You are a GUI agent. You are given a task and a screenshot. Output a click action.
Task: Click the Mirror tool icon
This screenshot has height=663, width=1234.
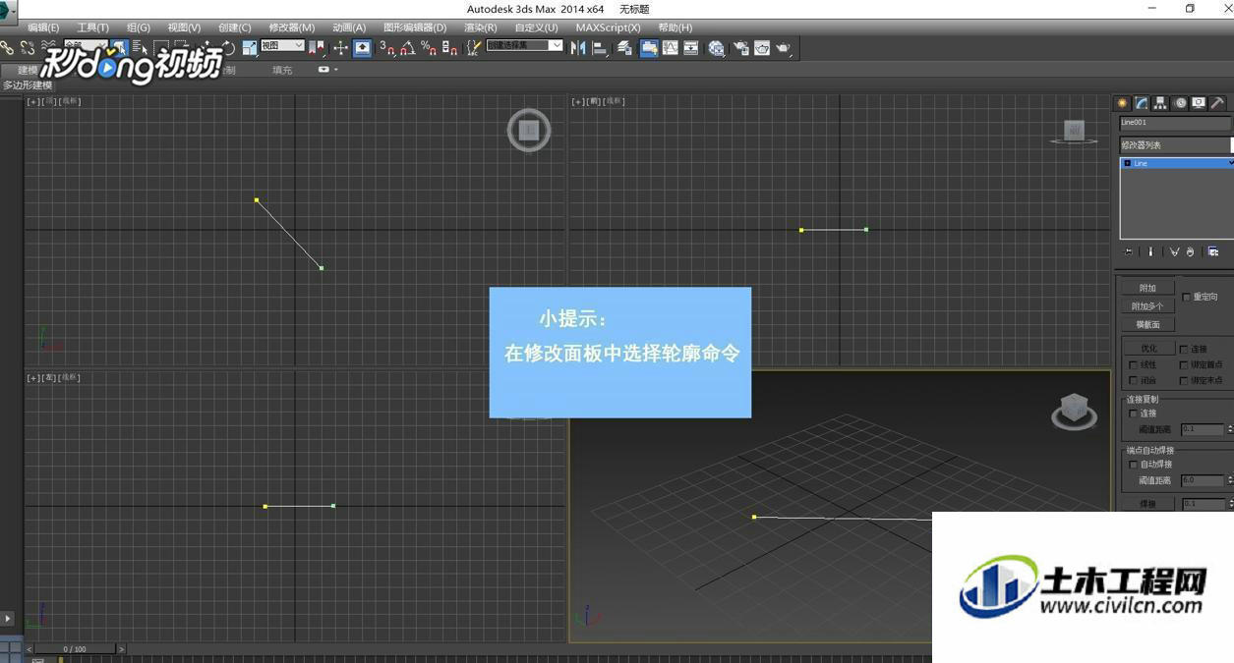(x=578, y=47)
